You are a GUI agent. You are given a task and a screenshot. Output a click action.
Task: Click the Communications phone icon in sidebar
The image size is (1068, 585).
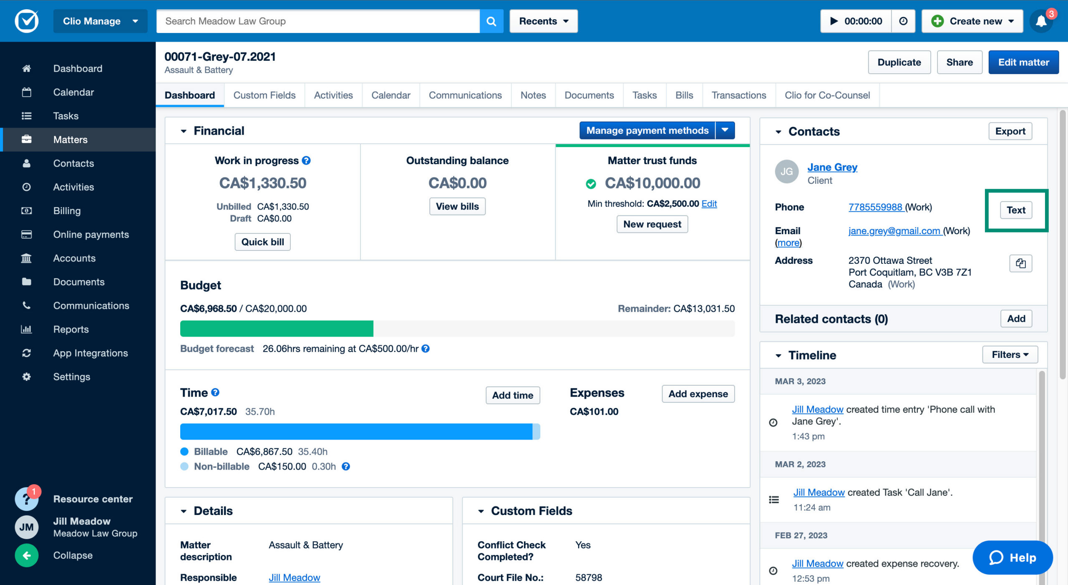click(x=26, y=305)
